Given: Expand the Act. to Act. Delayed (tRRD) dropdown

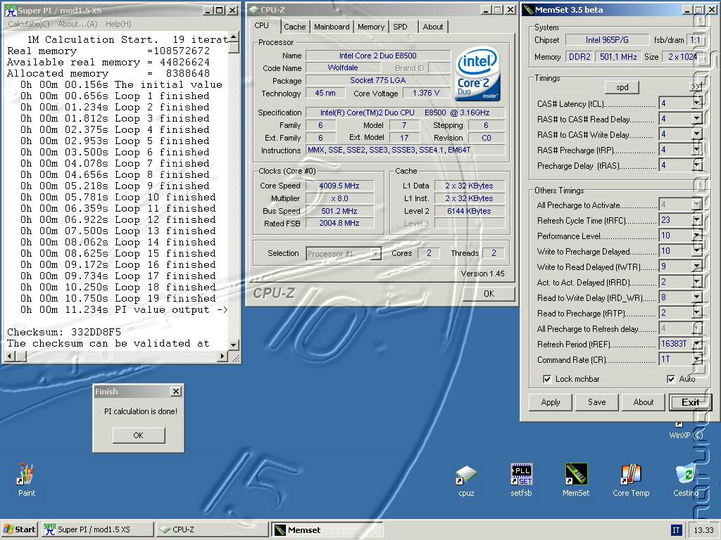Looking at the screenshot, I should (x=697, y=283).
